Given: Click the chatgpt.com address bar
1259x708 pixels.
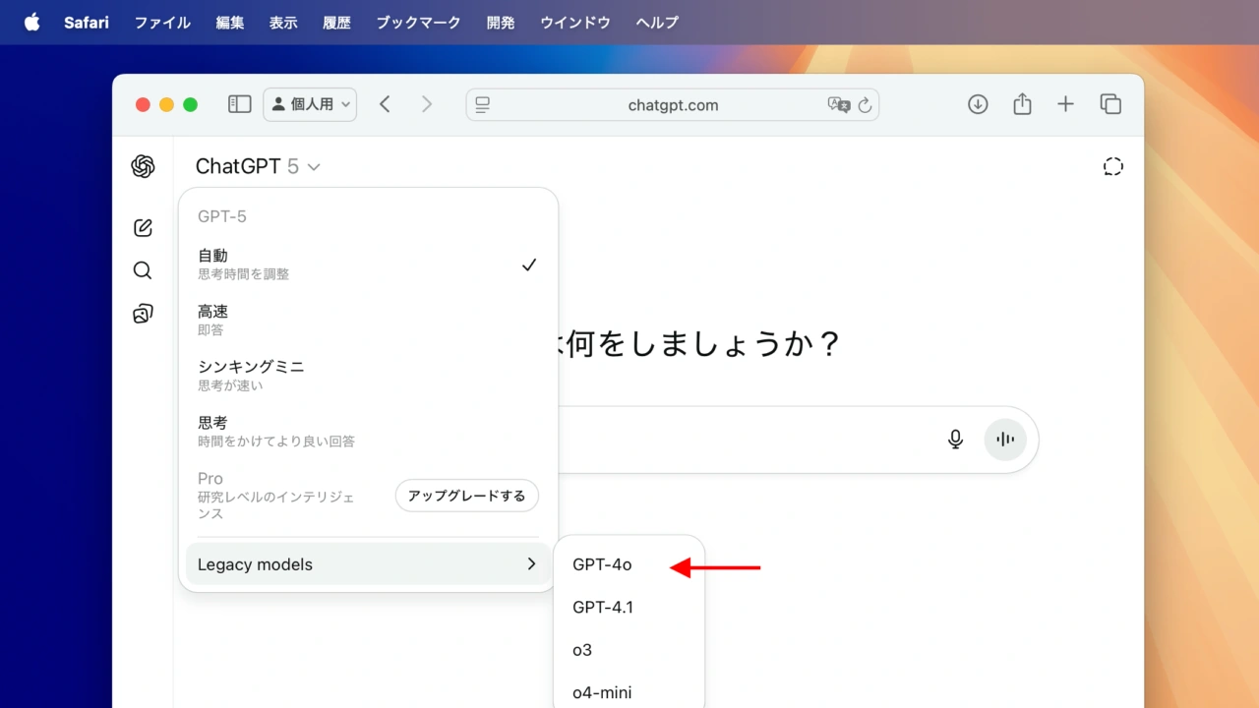Looking at the screenshot, I should [x=673, y=105].
